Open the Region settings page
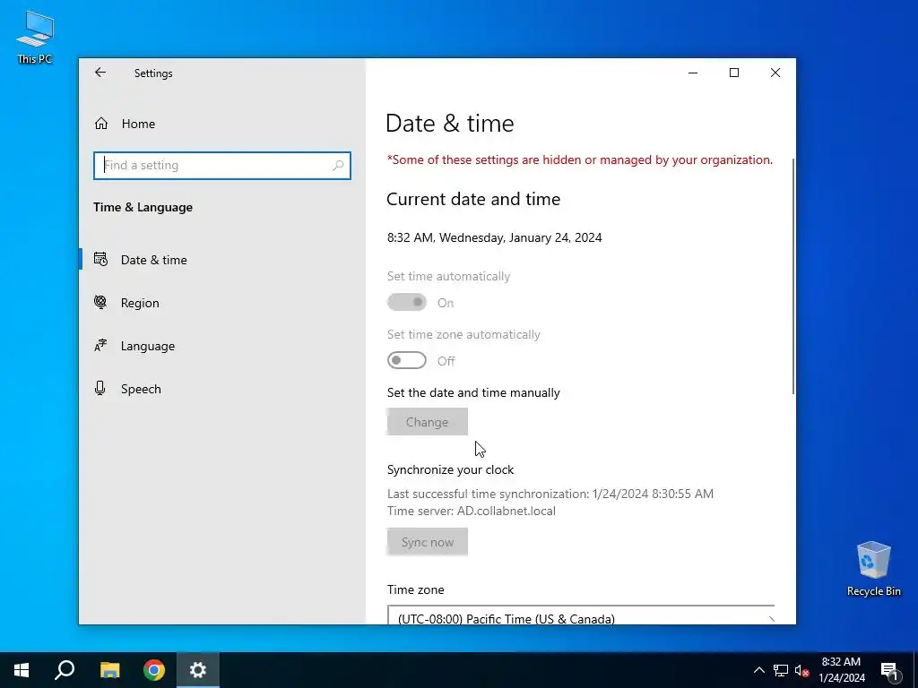The image size is (918, 688). point(222,303)
